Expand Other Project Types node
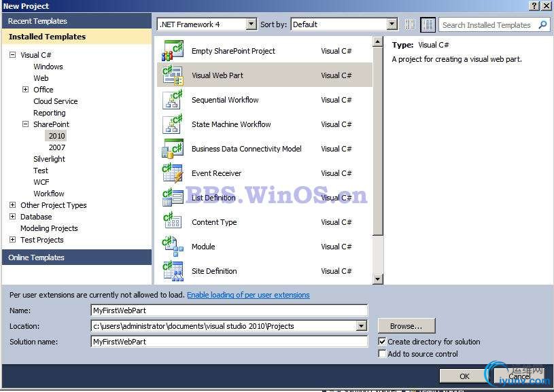Image resolution: width=554 pixels, height=392 pixels. [13, 204]
